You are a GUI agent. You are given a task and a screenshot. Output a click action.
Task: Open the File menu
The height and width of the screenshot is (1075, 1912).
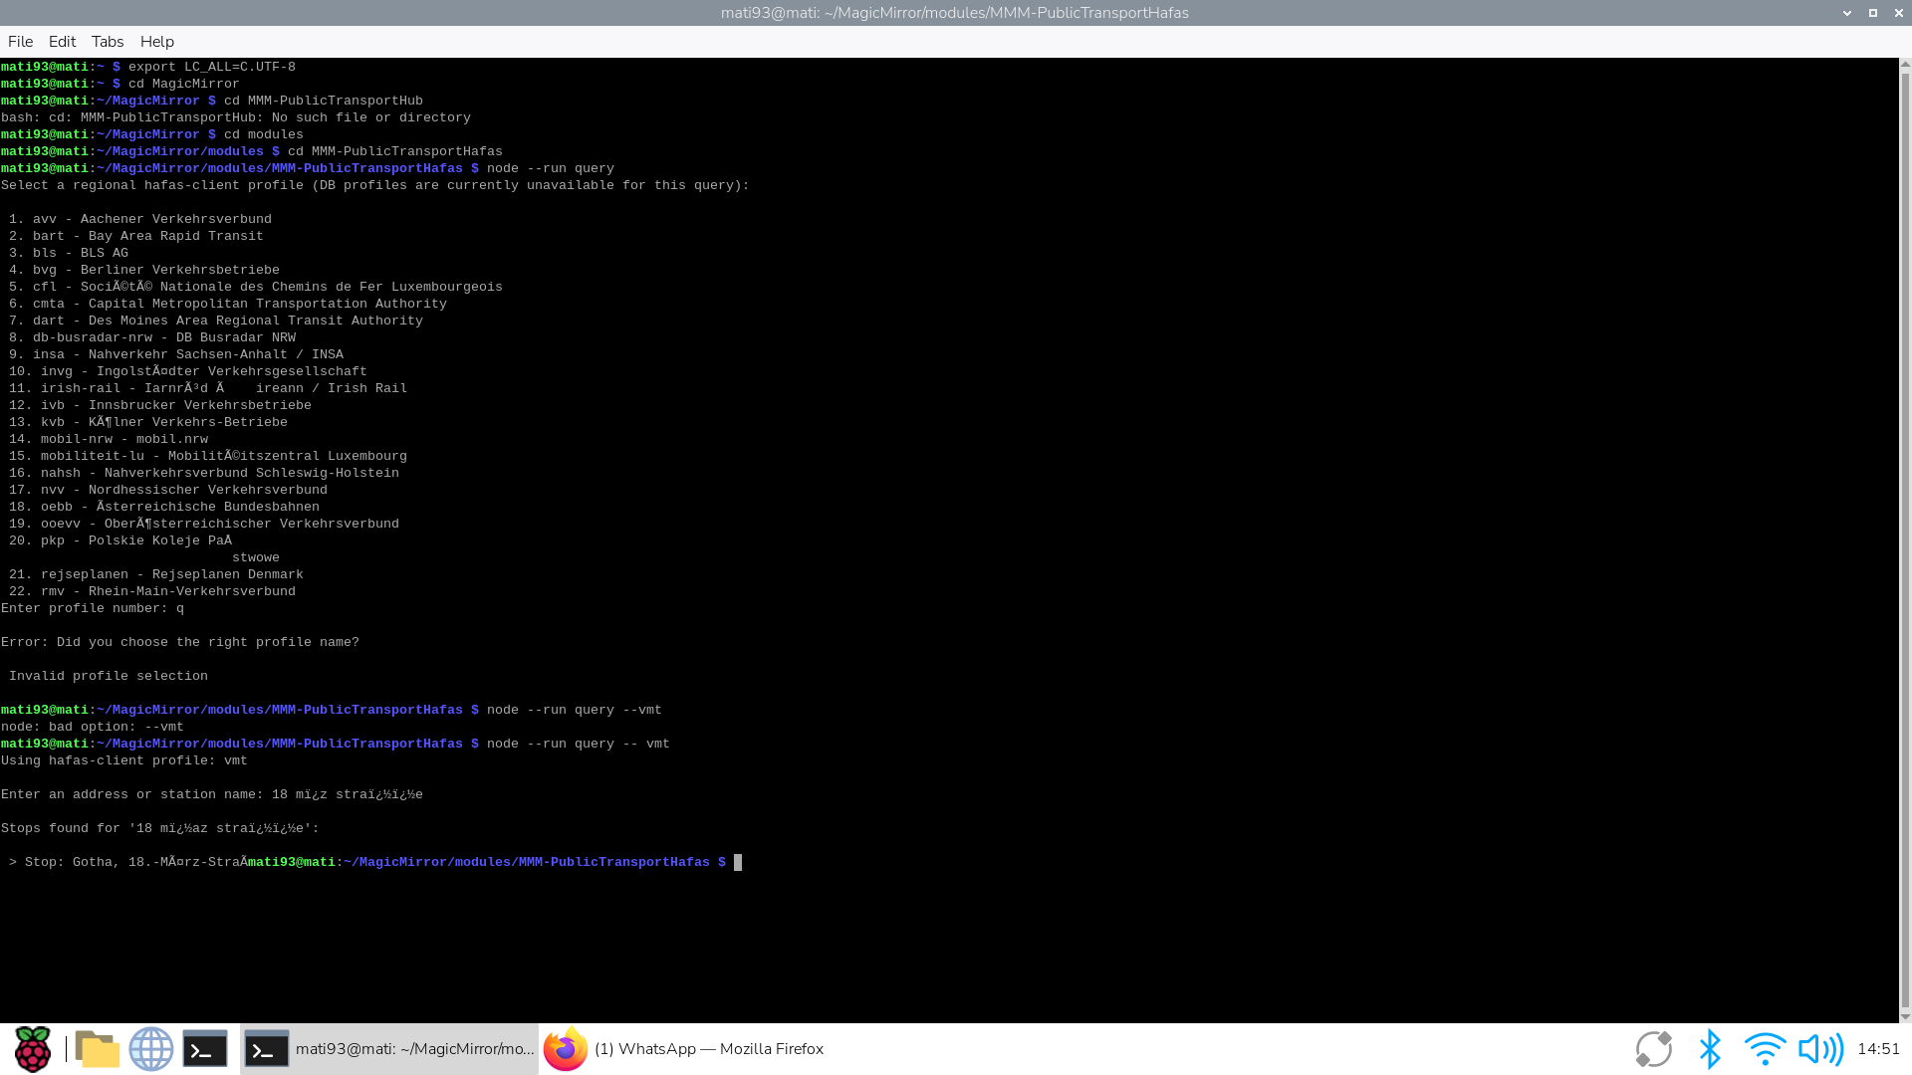(x=21, y=42)
